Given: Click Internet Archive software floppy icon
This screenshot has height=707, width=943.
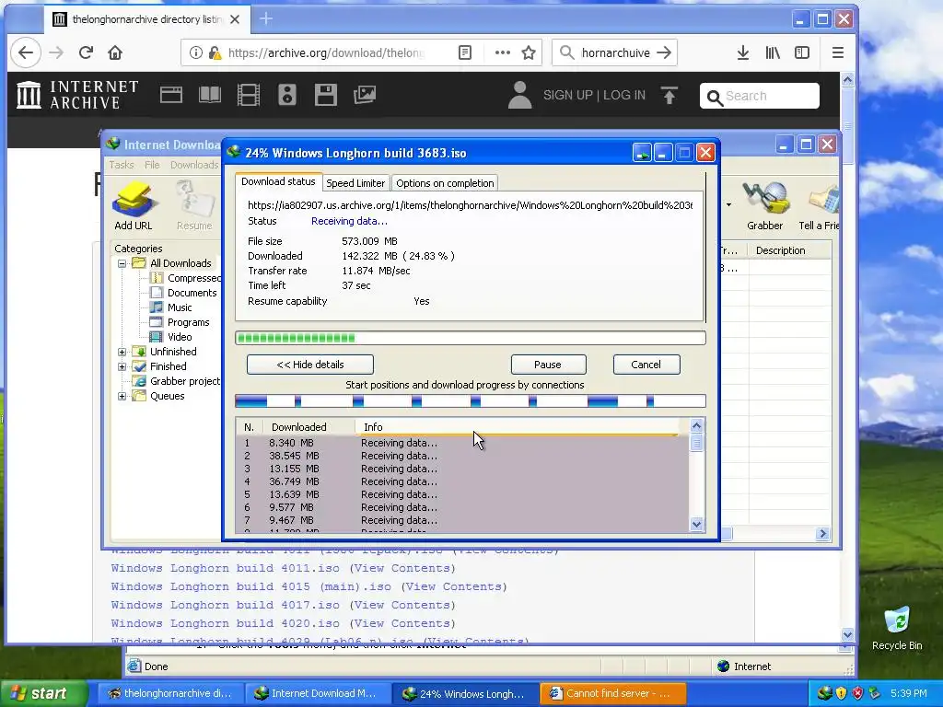Looking at the screenshot, I should 325,95.
